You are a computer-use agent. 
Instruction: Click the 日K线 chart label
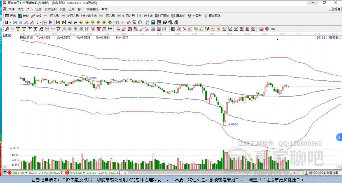pyautogui.click(x=7, y=35)
